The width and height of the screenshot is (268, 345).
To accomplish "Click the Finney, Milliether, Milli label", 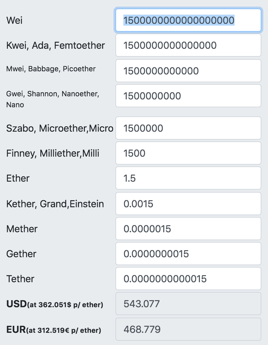I will coord(53,153).
